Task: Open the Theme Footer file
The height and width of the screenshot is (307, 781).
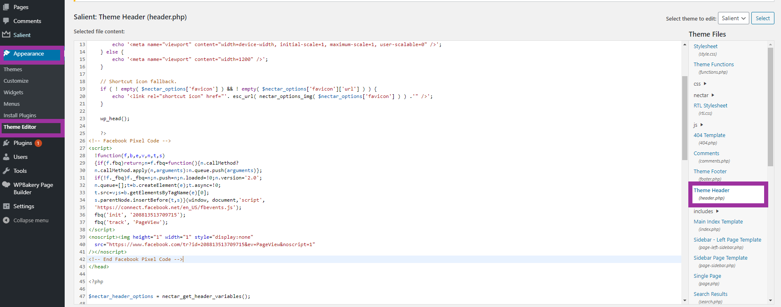Action: click(x=710, y=172)
